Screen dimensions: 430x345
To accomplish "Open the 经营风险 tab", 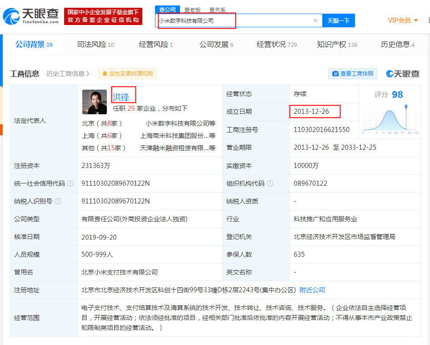I will click(x=155, y=44).
